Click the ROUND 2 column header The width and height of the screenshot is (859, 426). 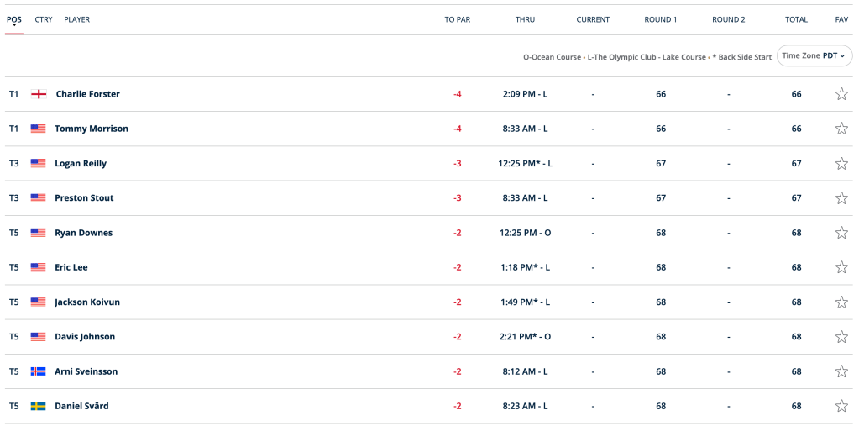click(x=728, y=19)
